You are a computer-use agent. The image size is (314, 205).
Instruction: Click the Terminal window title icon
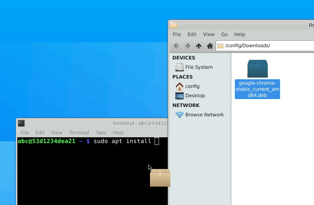pyautogui.click(x=21, y=123)
